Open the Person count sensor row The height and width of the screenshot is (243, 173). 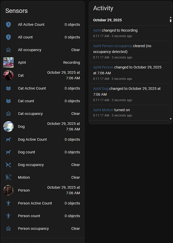pyautogui.click(x=42, y=216)
